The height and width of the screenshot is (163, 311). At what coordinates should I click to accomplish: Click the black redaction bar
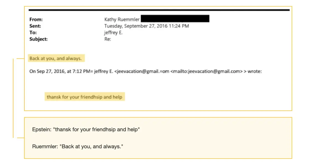click(175, 19)
